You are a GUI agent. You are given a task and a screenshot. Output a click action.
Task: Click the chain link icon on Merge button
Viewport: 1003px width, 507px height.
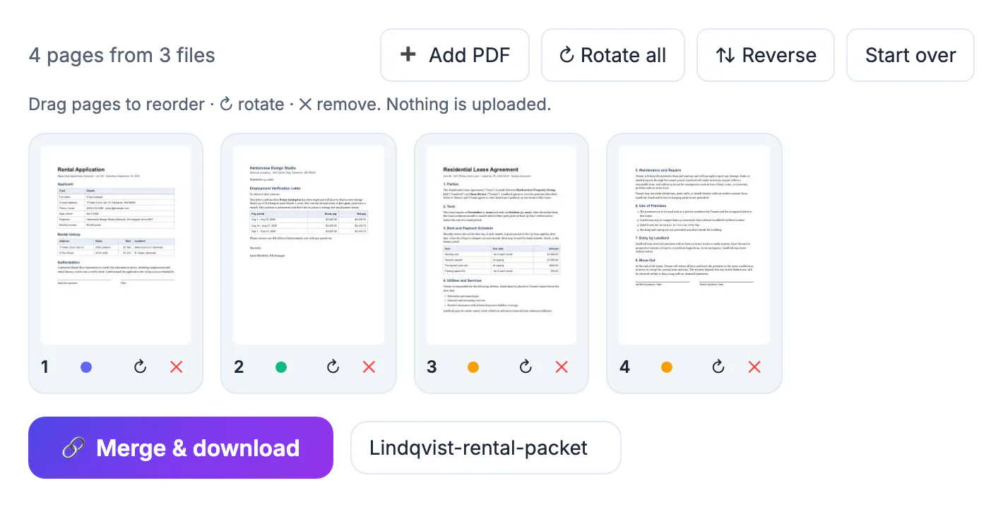tap(73, 448)
